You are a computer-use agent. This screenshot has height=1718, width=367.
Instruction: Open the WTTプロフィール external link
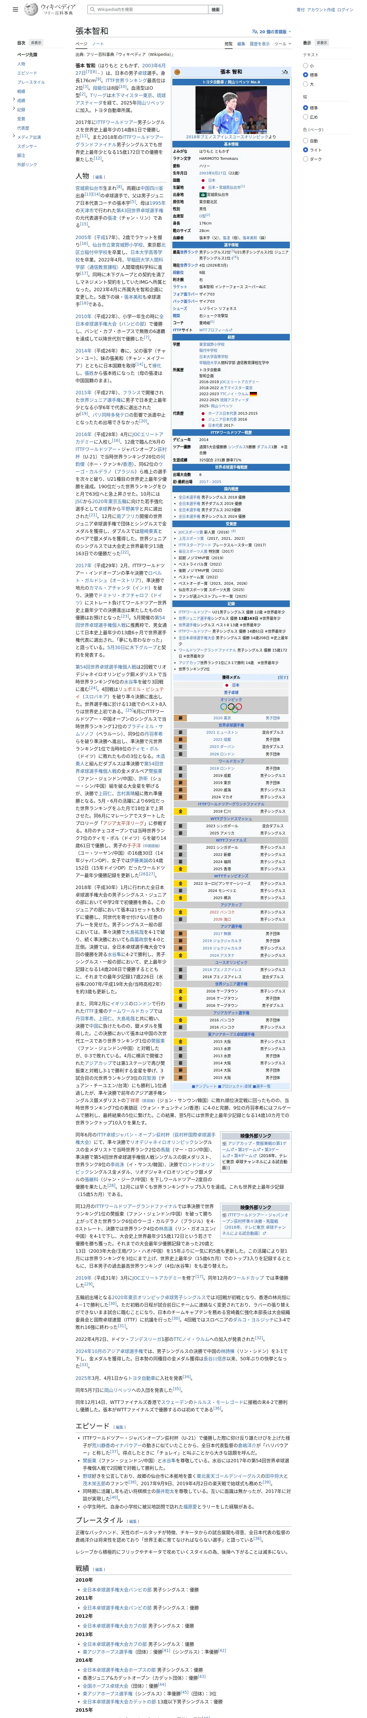click(215, 330)
